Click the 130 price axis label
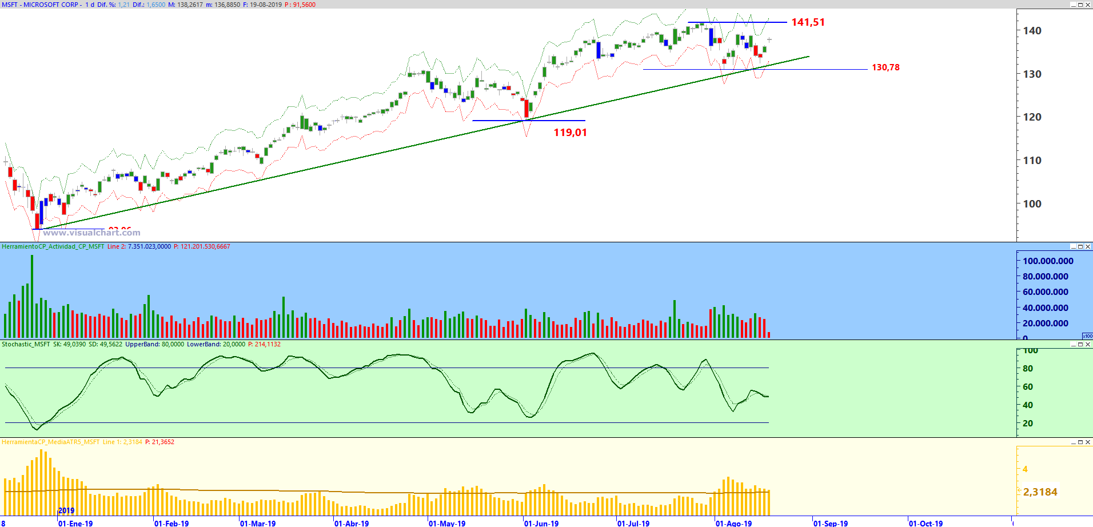The width and height of the screenshot is (1093, 527). click(1032, 74)
